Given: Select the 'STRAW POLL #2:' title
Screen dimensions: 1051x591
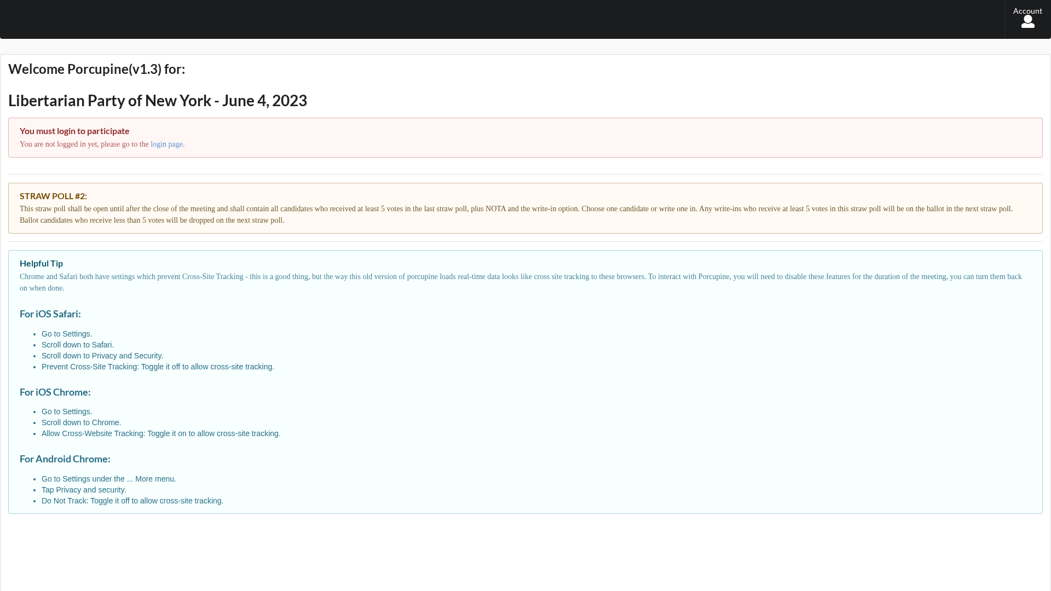Looking at the screenshot, I should coord(53,196).
